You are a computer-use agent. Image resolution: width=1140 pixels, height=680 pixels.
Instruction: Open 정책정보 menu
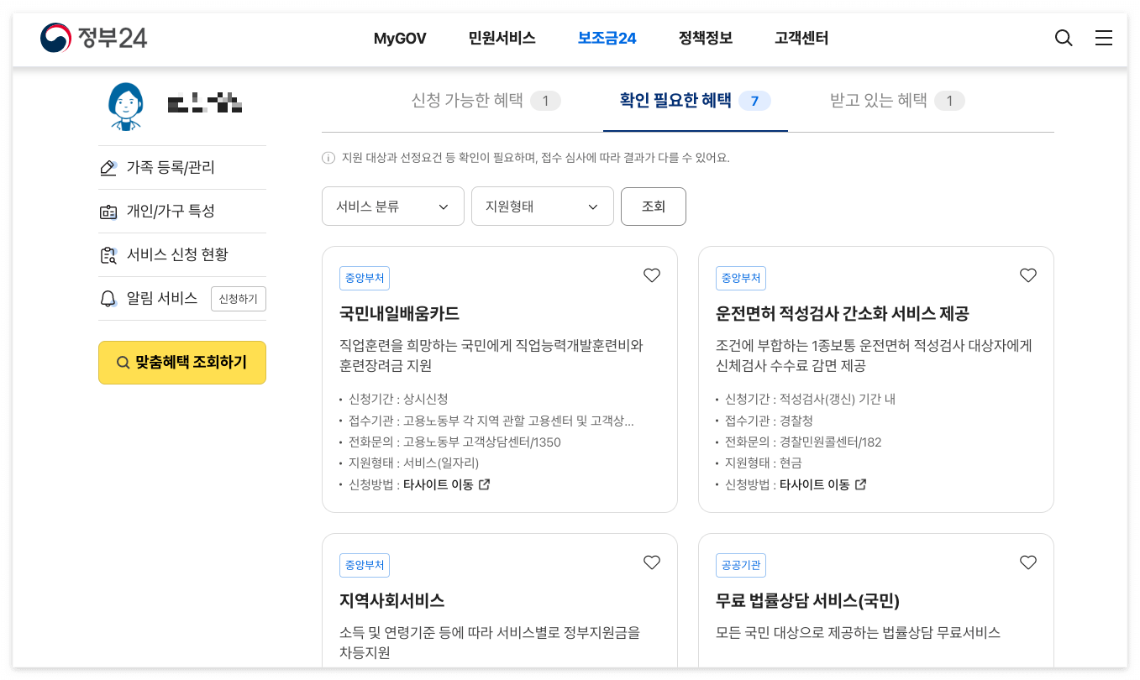coord(706,39)
